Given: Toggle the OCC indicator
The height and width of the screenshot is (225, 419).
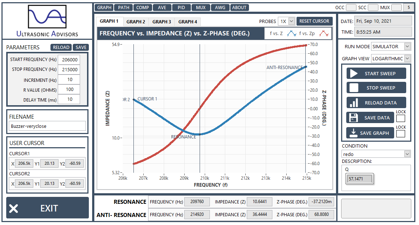Looking at the screenshot, I should pyautogui.click(x=351, y=7).
